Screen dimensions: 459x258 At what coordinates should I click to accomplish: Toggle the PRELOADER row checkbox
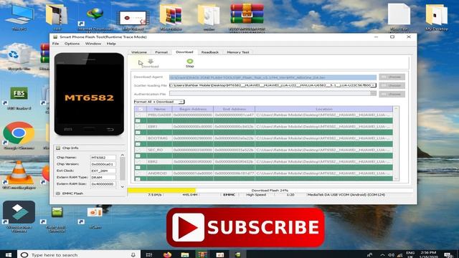click(x=138, y=115)
